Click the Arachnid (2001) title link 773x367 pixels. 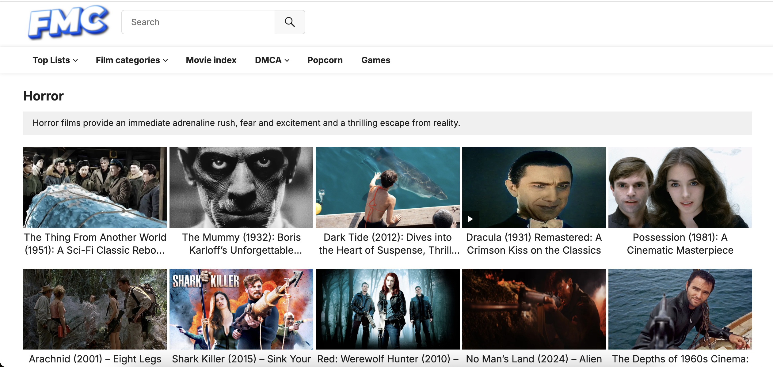(95, 359)
